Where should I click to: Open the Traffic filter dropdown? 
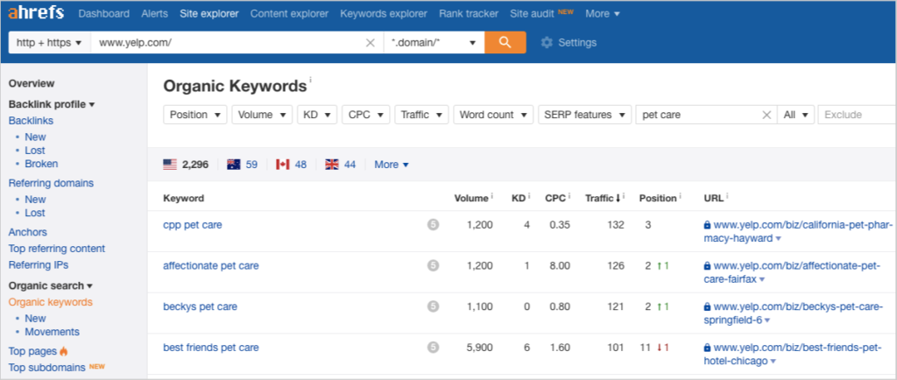click(x=421, y=115)
